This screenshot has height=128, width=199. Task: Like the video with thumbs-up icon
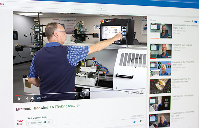[x=134, y=122]
